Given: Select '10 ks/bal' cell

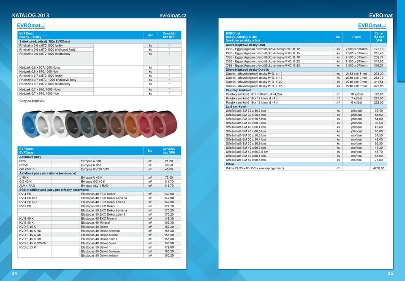Looking at the screenshot, I should tap(356, 94).
